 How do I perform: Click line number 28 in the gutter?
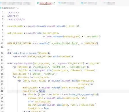[x=2, y=108]
